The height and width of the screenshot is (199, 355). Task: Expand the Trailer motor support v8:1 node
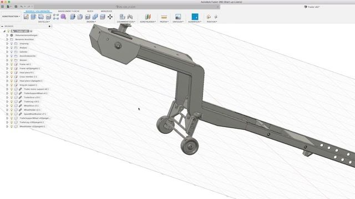pyautogui.click(x=7, y=89)
